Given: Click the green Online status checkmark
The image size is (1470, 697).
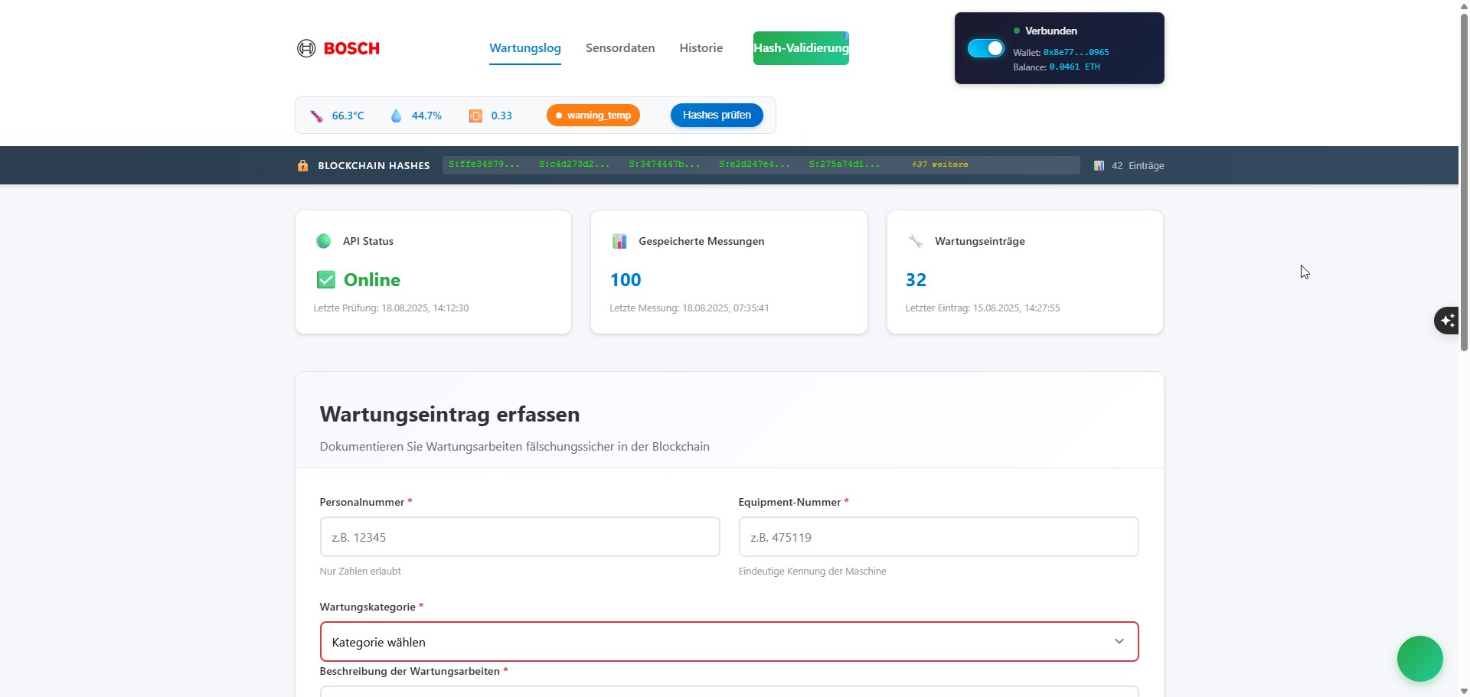Looking at the screenshot, I should pyautogui.click(x=325, y=279).
